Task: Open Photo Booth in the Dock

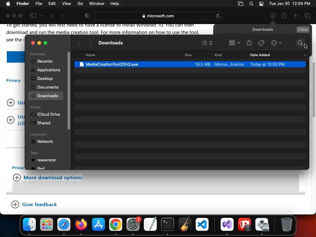Action: tap(244, 224)
